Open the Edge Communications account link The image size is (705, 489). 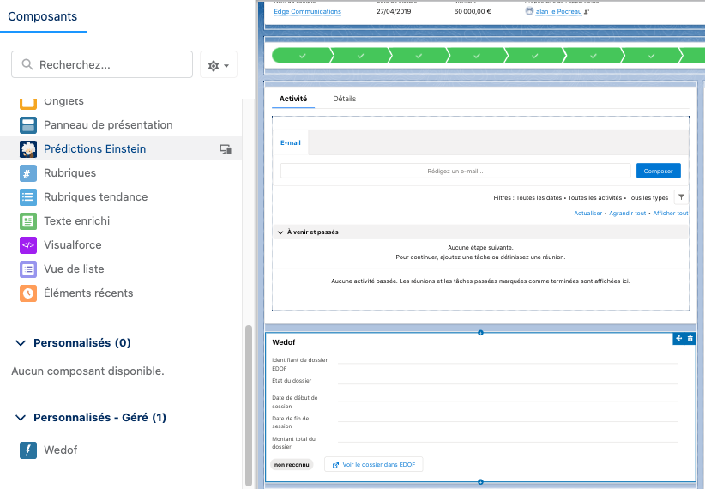coord(307,12)
